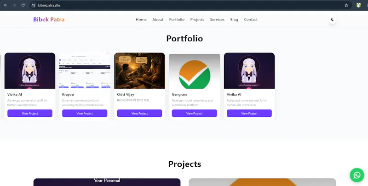Open the About nav link
The height and width of the screenshot is (186, 368).
coord(158,20)
